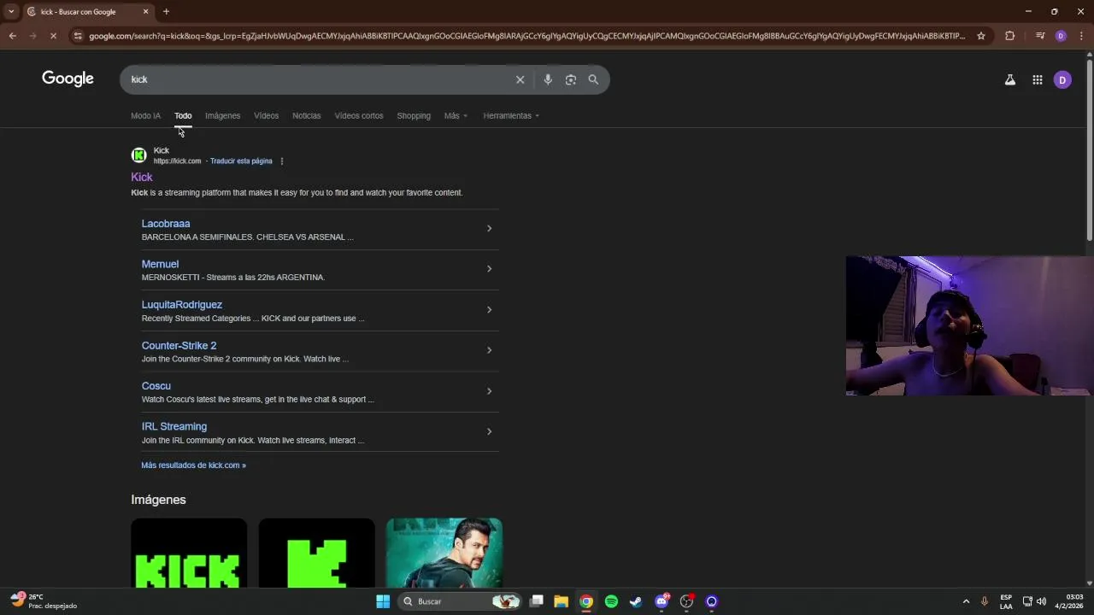Open the first green KICK logo image

[189, 553]
